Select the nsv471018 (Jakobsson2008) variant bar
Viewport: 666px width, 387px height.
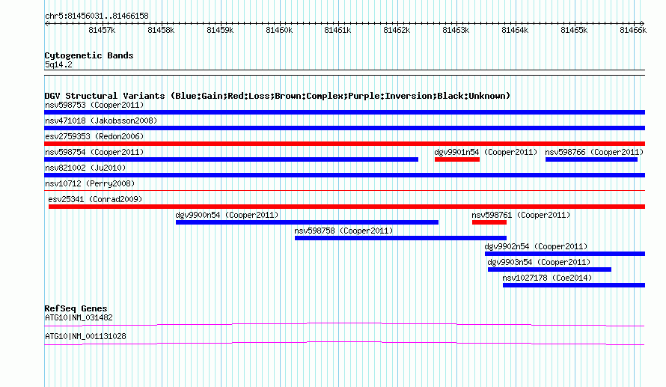[344, 128]
